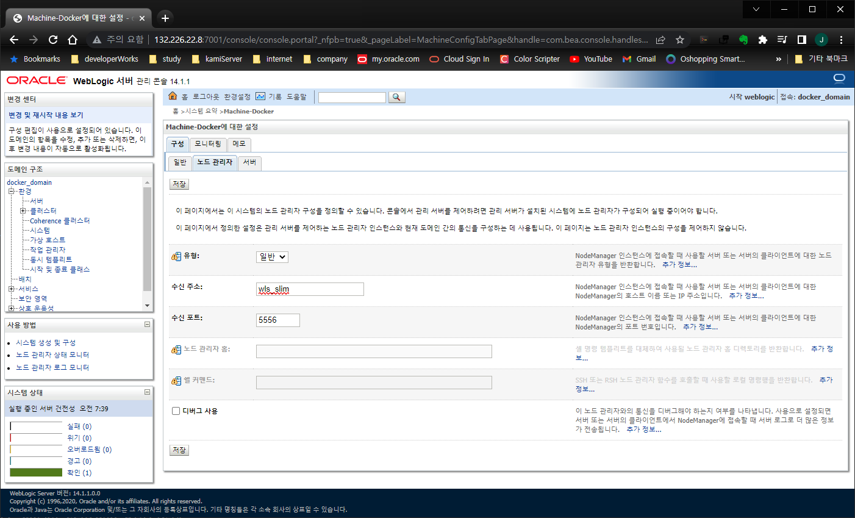This screenshot has height=518, width=855.
Task: Select the 서버 sub-tab
Action: coord(249,162)
